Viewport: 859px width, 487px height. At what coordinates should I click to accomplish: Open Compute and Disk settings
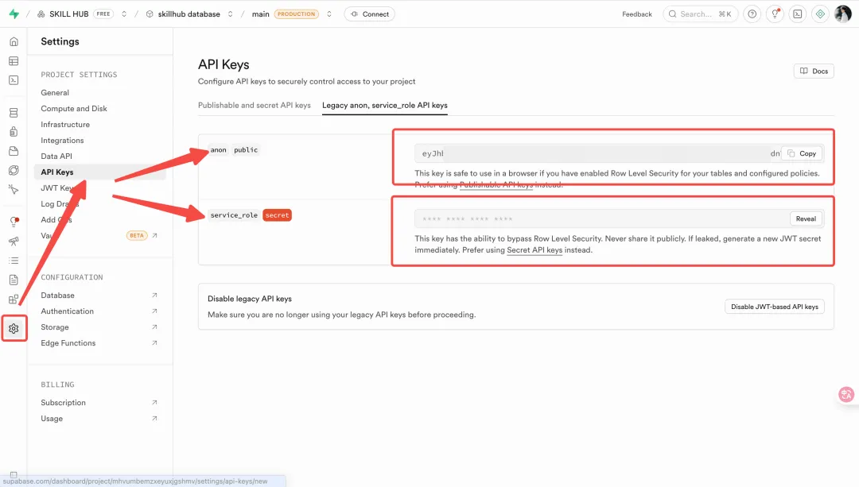click(x=74, y=109)
